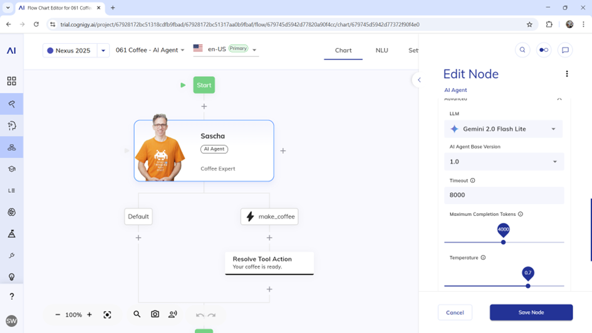Image resolution: width=592 pixels, height=333 pixels.
Task: Open the dashboard grid icon in sidebar
Action: 12,81
